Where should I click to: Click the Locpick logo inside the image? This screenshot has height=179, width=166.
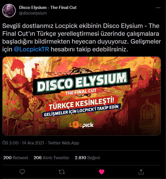[x=81, y=125]
